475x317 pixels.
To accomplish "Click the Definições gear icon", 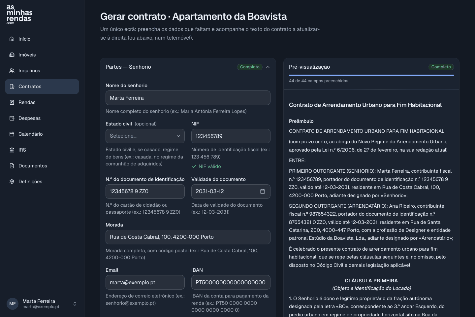I will [x=12, y=182].
